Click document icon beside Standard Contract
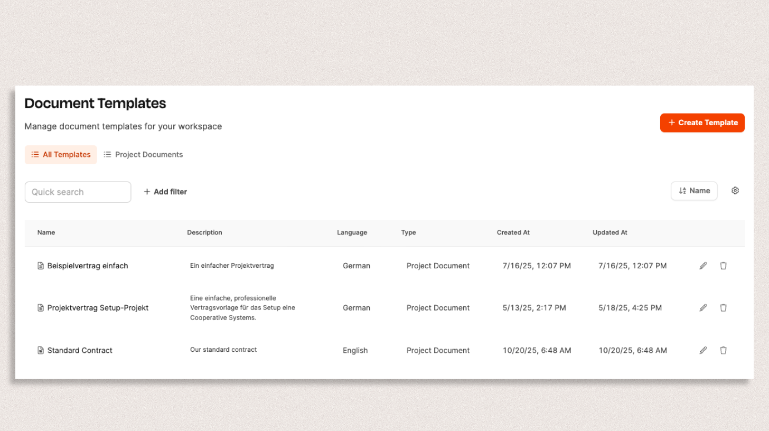The height and width of the screenshot is (431, 769). [41, 350]
